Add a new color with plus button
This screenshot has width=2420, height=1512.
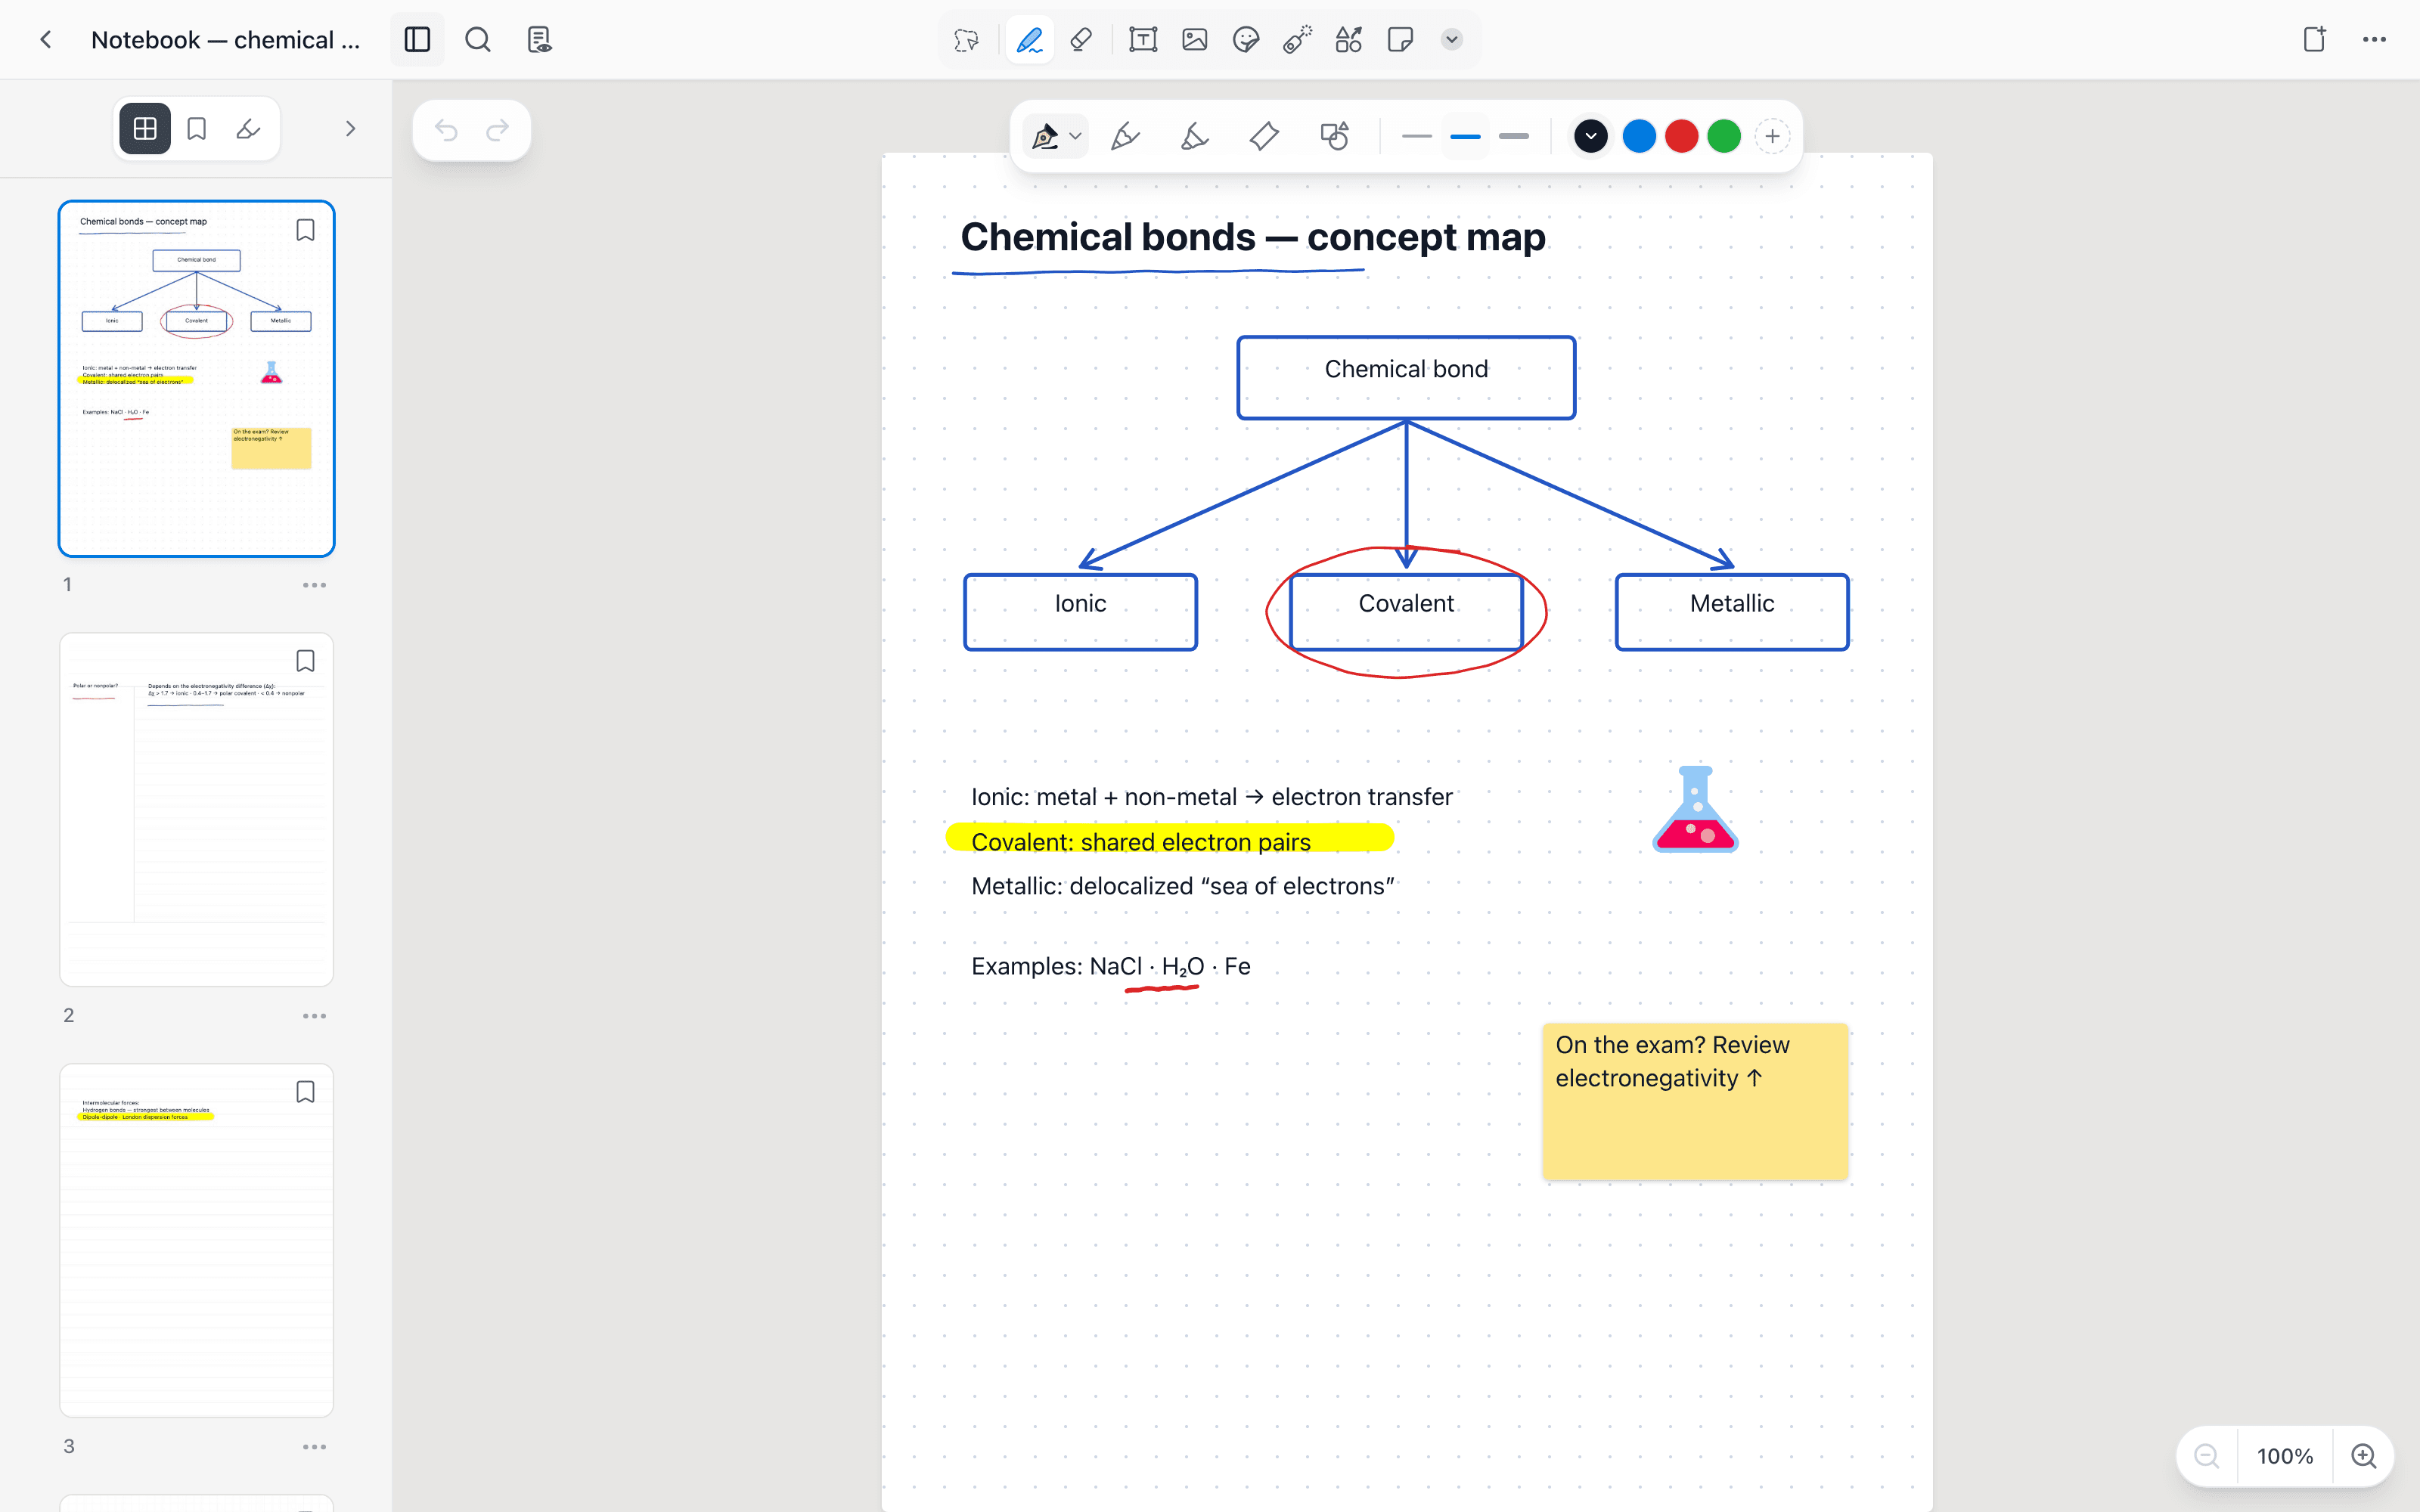[1772, 136]
